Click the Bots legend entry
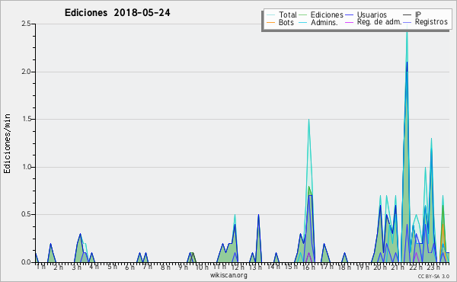This screenshot has width=457, height=282. click(280, 22)
